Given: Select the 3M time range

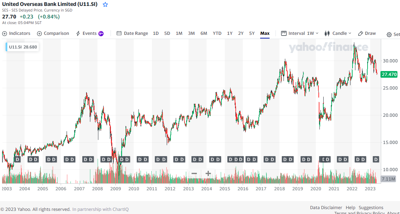Looking at the screenshot, I should coord(191,33).
